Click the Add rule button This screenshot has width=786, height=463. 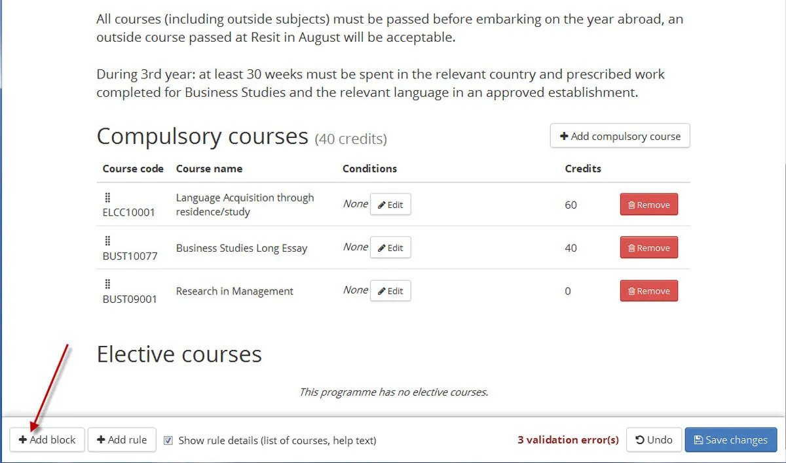(122, 439)
